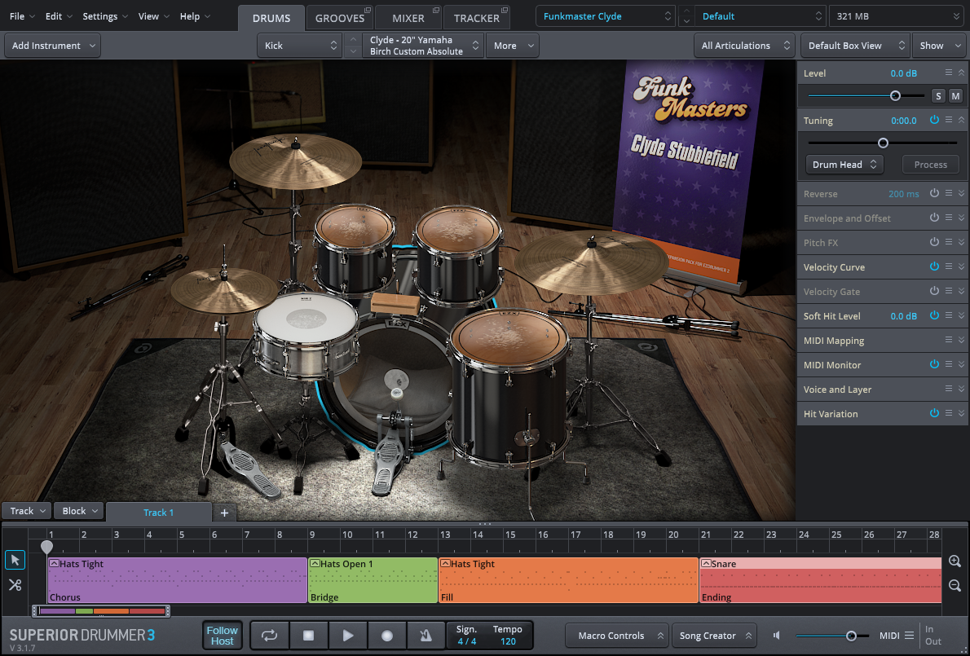
Task: Toggle Hit Variation power button
Action: pos(934,413)
